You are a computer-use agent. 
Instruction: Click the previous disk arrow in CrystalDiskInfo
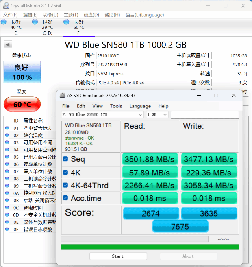[x=8, y=45]
